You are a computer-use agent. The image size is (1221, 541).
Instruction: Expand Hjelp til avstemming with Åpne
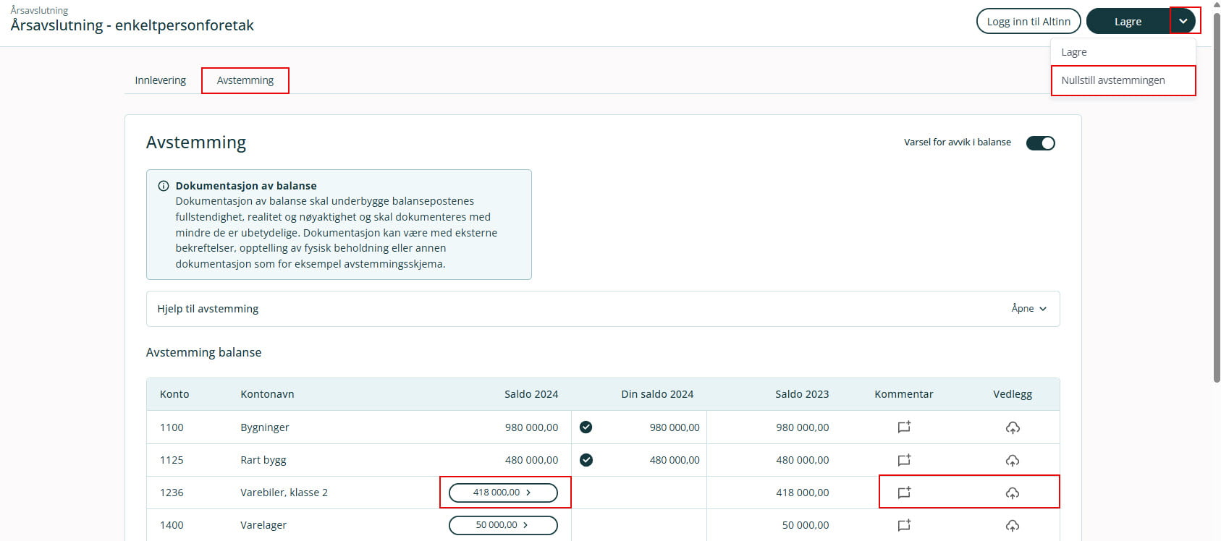(x=1028, y=309)
